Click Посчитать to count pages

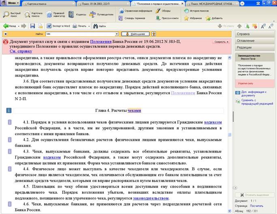(256, 206)
